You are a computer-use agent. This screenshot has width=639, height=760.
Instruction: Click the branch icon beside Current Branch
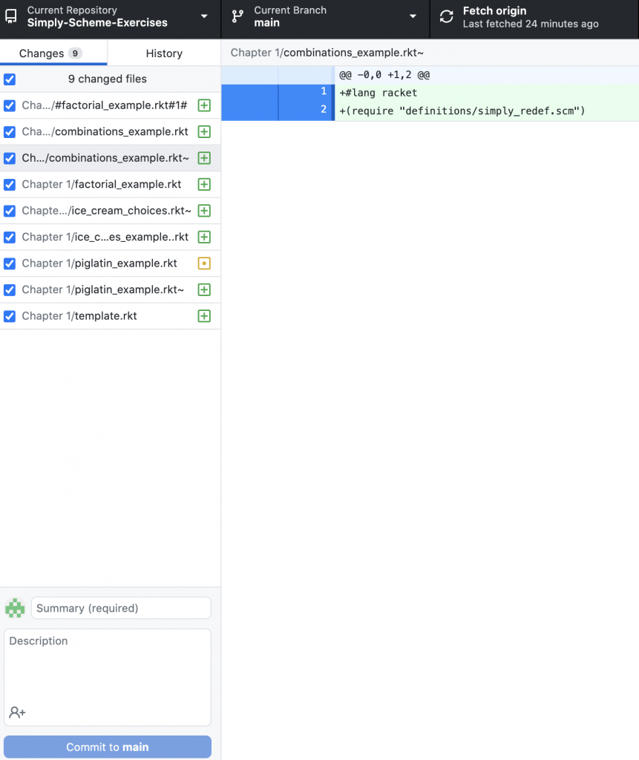tap(237, 16)
